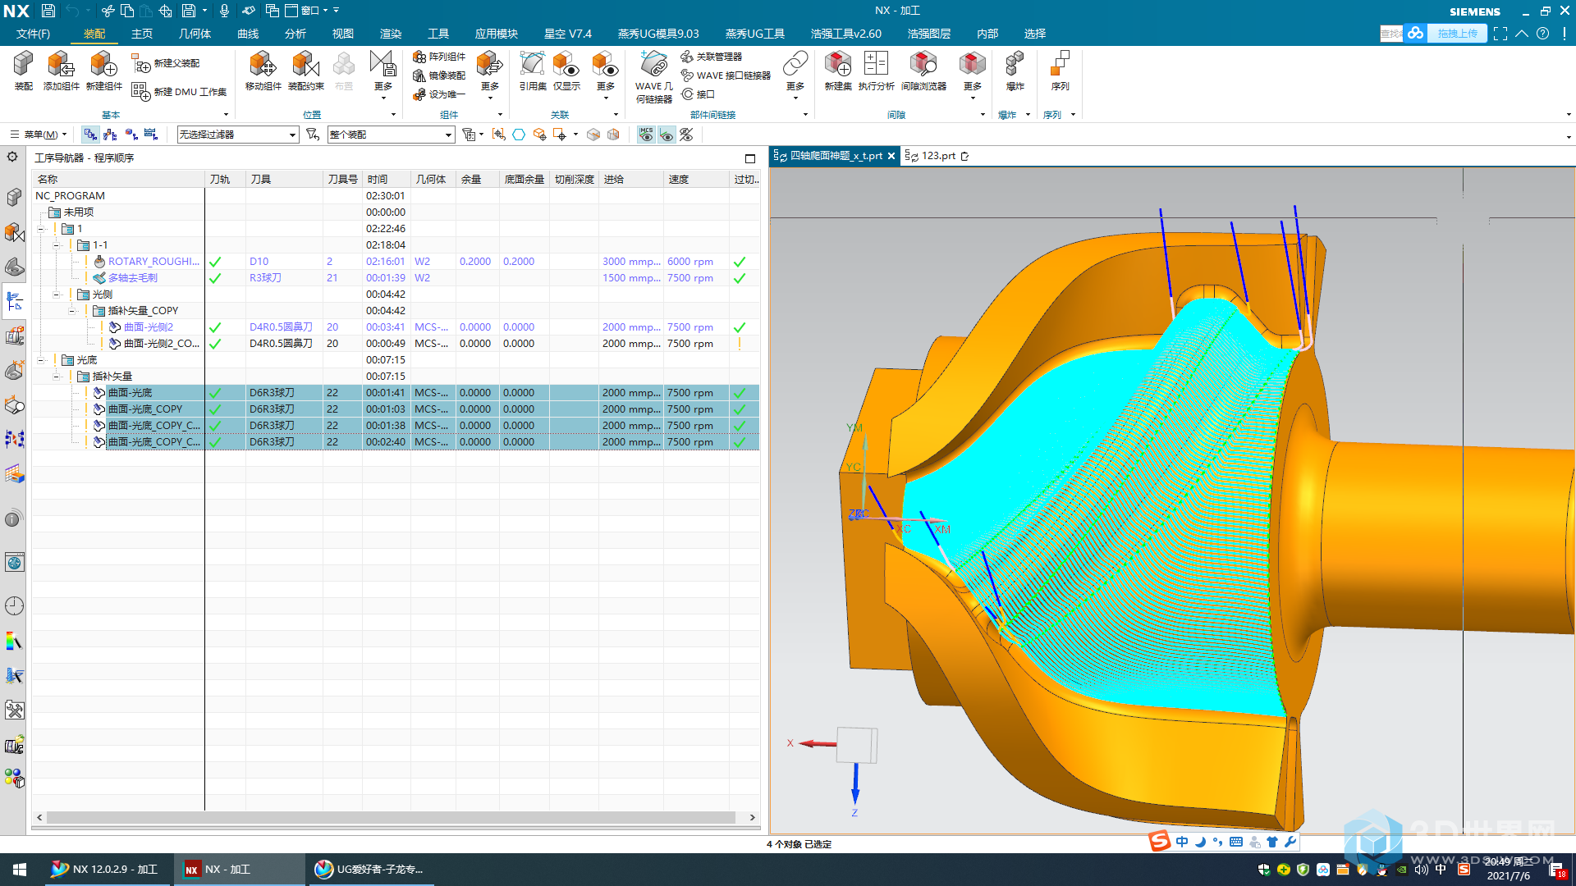Click the WAVE 接口链接器 icon
1576x886 pixels.
tap(687, 75)
